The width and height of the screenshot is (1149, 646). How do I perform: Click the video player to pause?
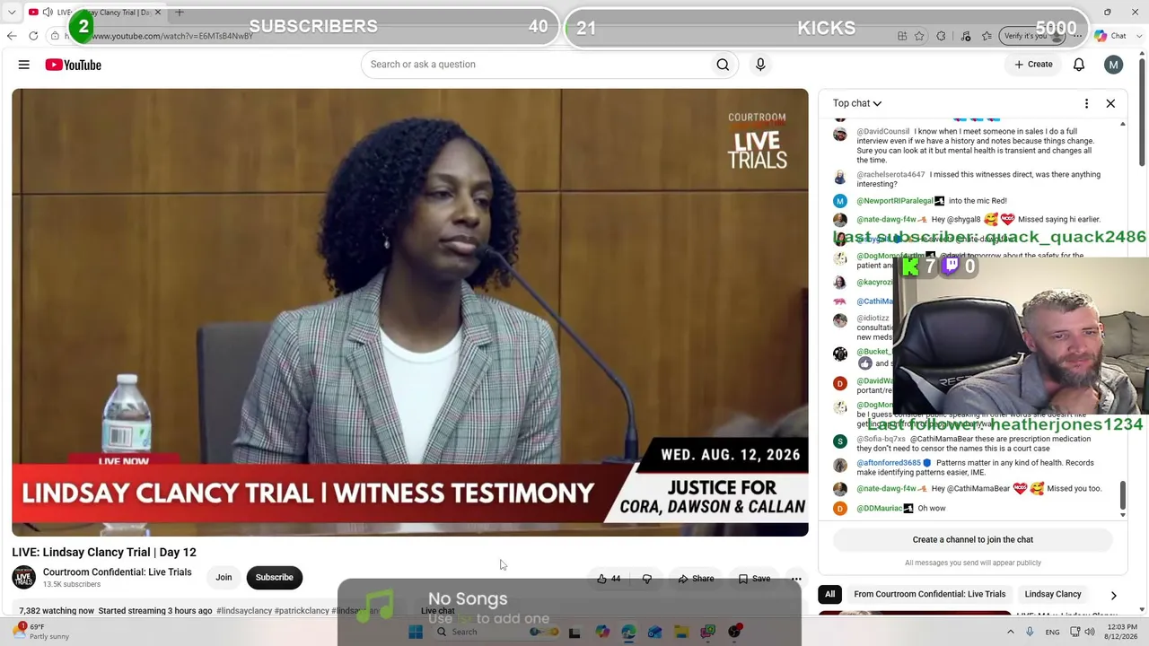pyautogui.click(x=410, y=312)
